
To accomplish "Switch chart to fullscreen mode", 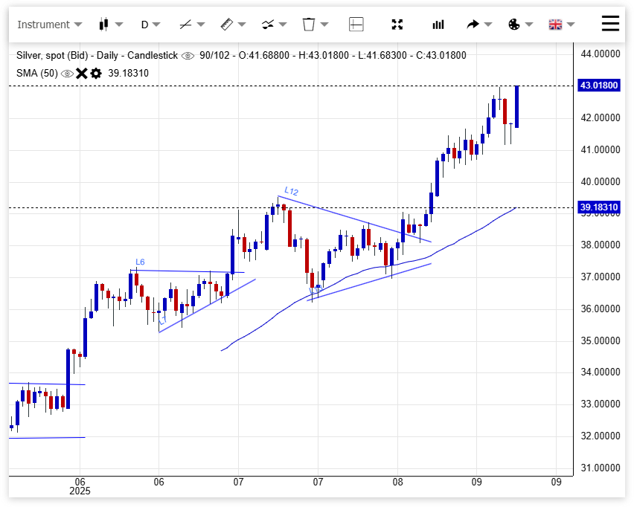I will [397, 25].
